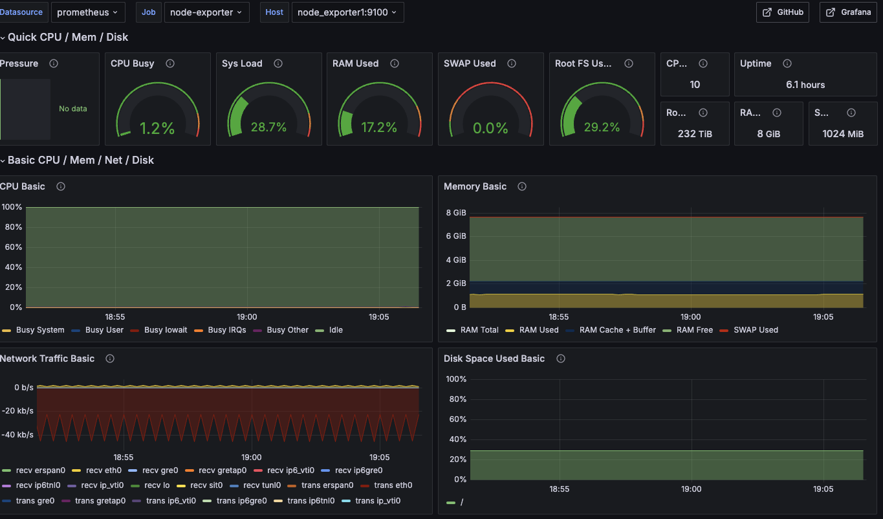Open the Memory Basic panel title menu
Viewport: 883px width, 519px height.
(x=475, y=186)
